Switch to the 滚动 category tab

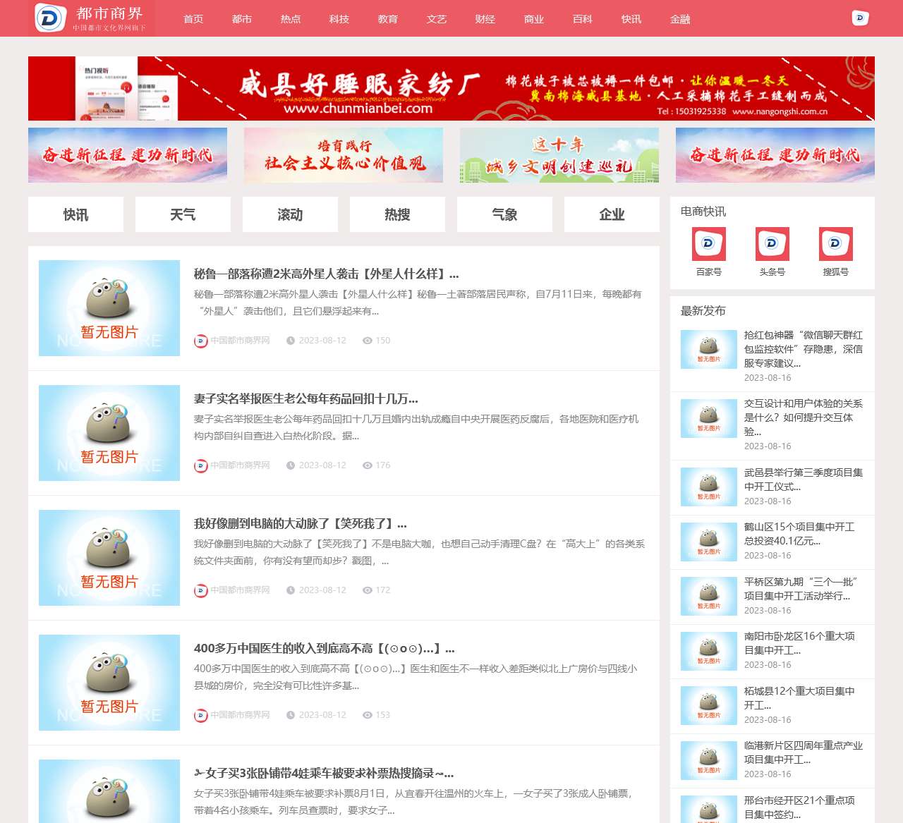point(290,214)
